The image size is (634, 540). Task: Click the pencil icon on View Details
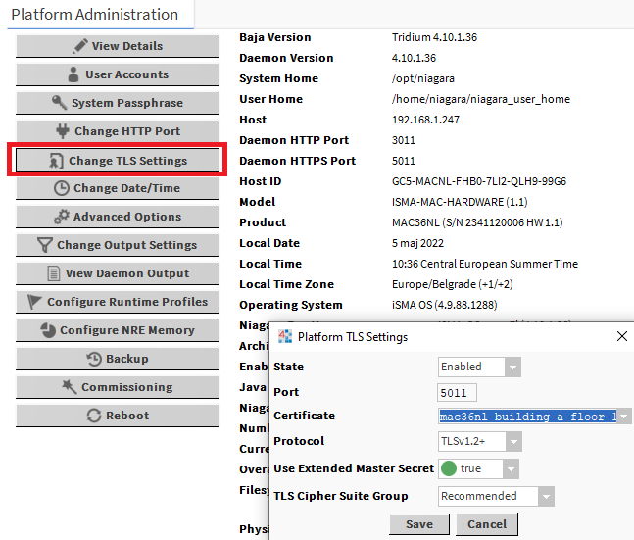tap(79, 46)
